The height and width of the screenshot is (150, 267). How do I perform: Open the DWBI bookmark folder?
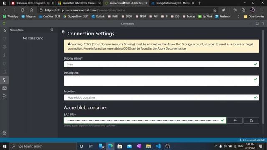click(113, 17)
